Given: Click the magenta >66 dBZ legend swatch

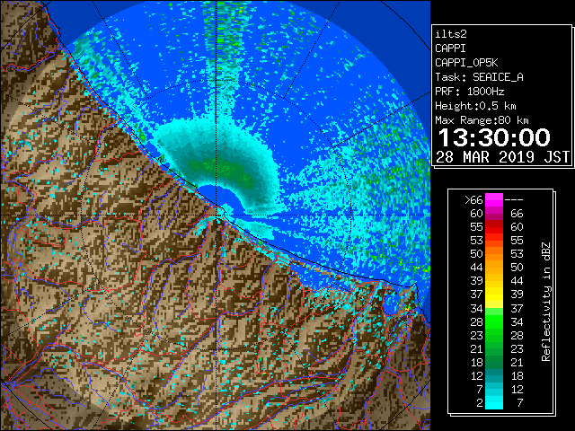Looking at the screenshot, I should pyautogui.click(x=494, y=199).
